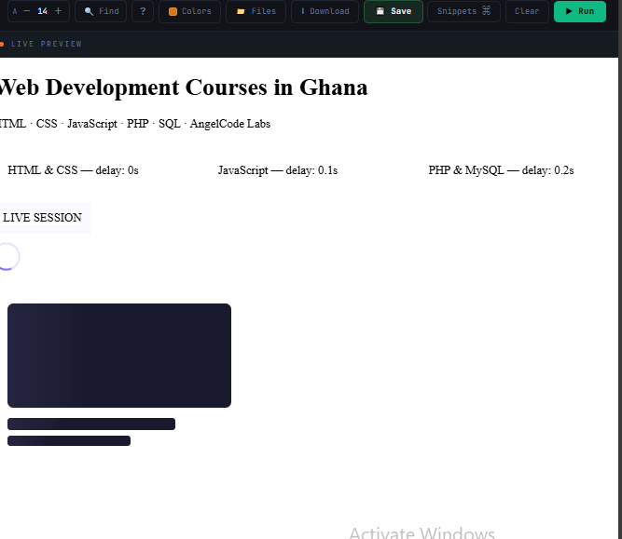
Task: Save the project
Action: click(x=394, y=11)
